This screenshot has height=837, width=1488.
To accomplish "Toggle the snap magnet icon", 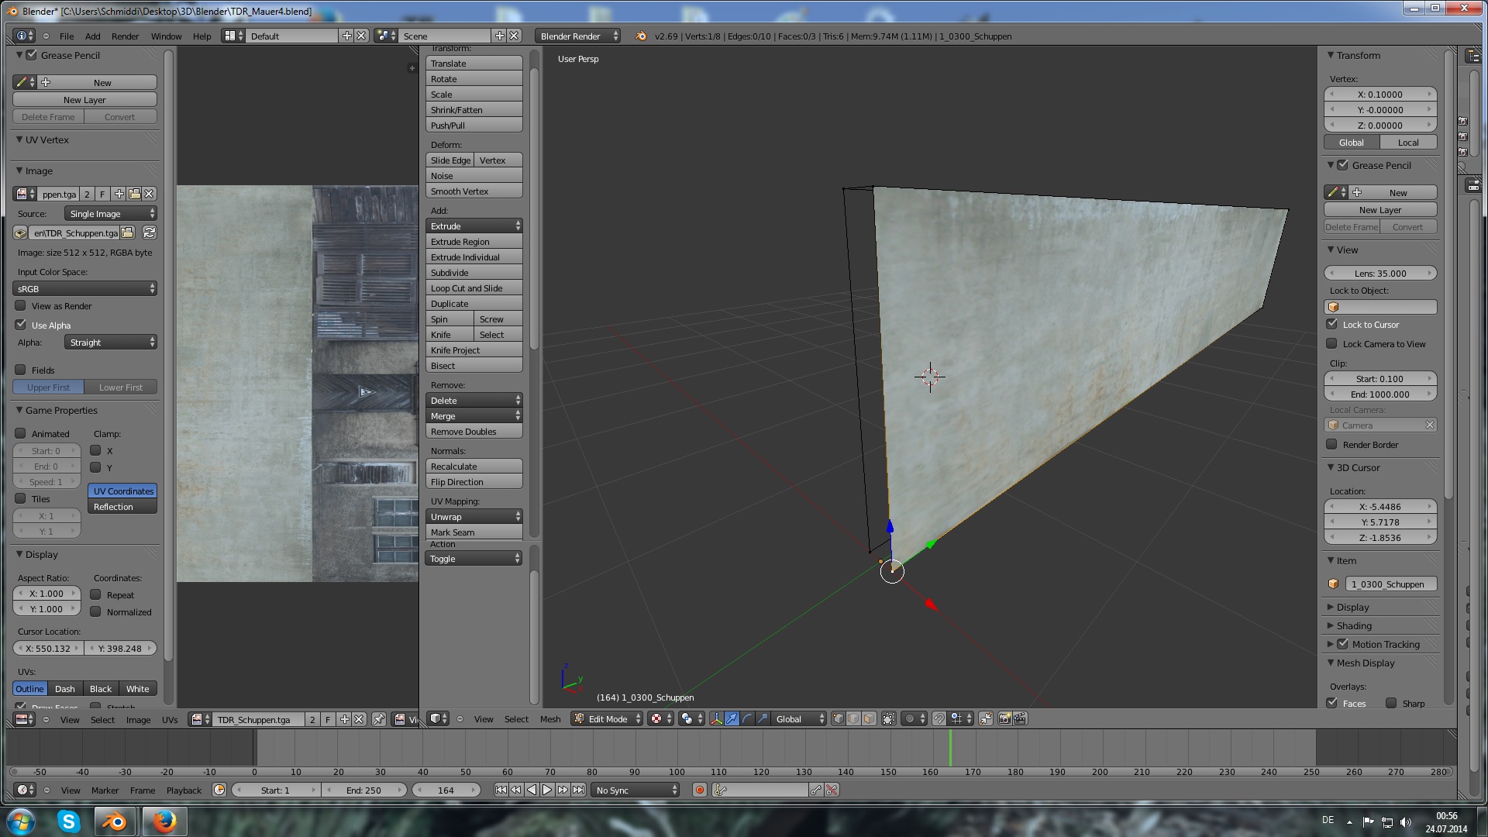I will [939, 718].
